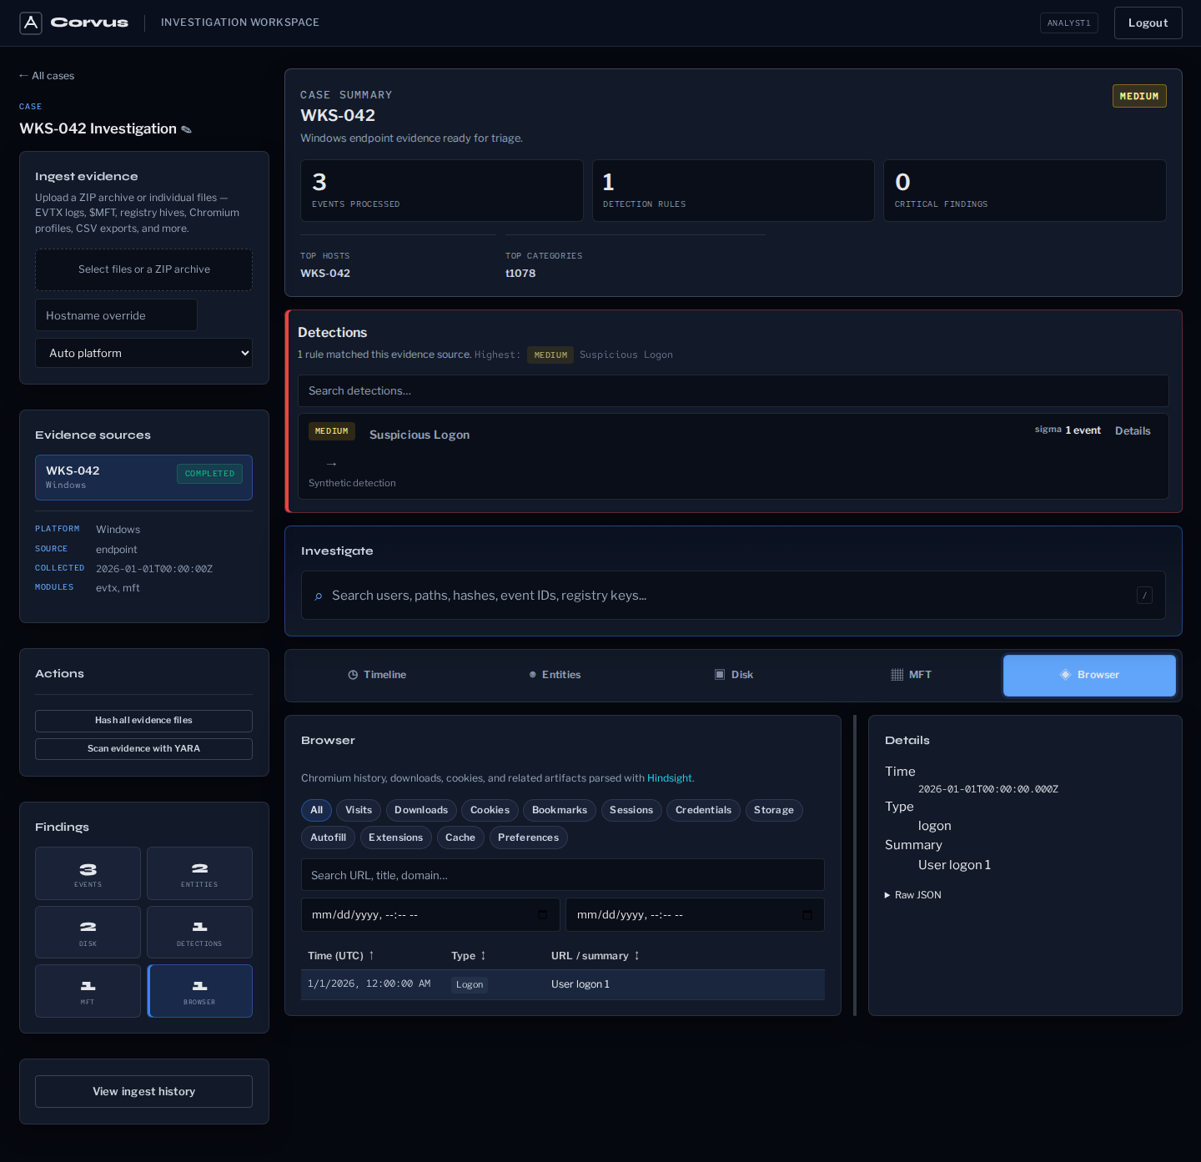Screen dimensions: 1201x1162
Task: Toggle the Bookmarks filter chip
Action: coord(560,810)
